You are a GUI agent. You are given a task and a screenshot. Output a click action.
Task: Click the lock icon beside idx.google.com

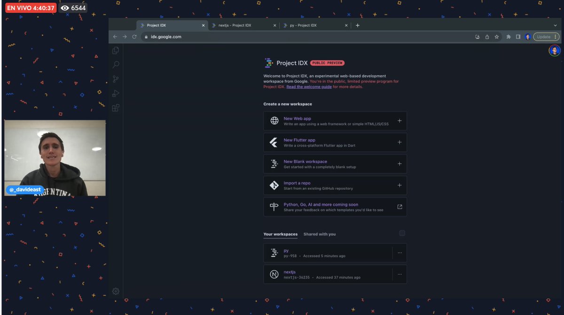pyautogui.click(x=146, y=37)
